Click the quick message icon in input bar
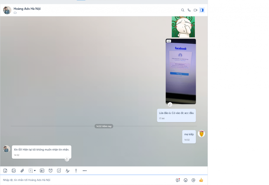Screen dimensions: 269x185 [x=178, y=180]
